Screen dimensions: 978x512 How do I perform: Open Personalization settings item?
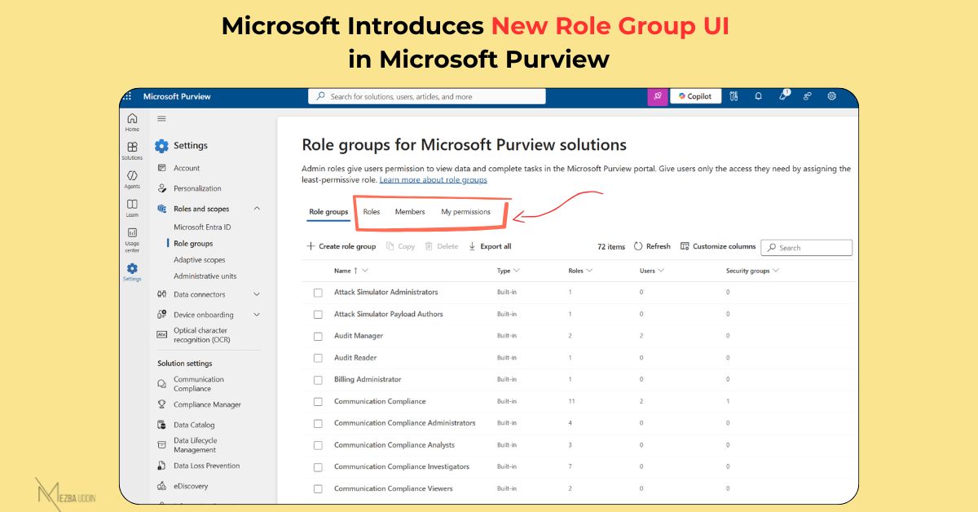(197, 188)
